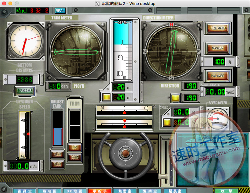Click the BOTTOM DISTANCE label

25,68
